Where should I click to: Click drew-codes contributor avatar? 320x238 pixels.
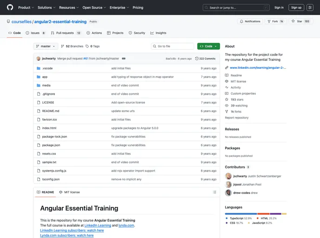[228, 193]
